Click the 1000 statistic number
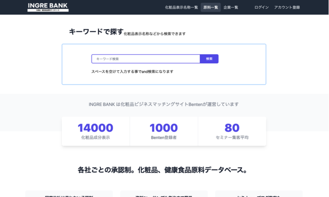The width and height of the screenshot is (329, 197). click(164, 128)
